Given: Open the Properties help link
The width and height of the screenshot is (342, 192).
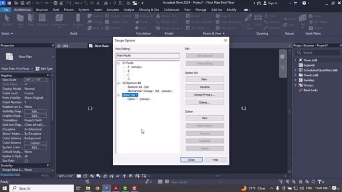Looking at the screenshot, I should coord(10,174).
